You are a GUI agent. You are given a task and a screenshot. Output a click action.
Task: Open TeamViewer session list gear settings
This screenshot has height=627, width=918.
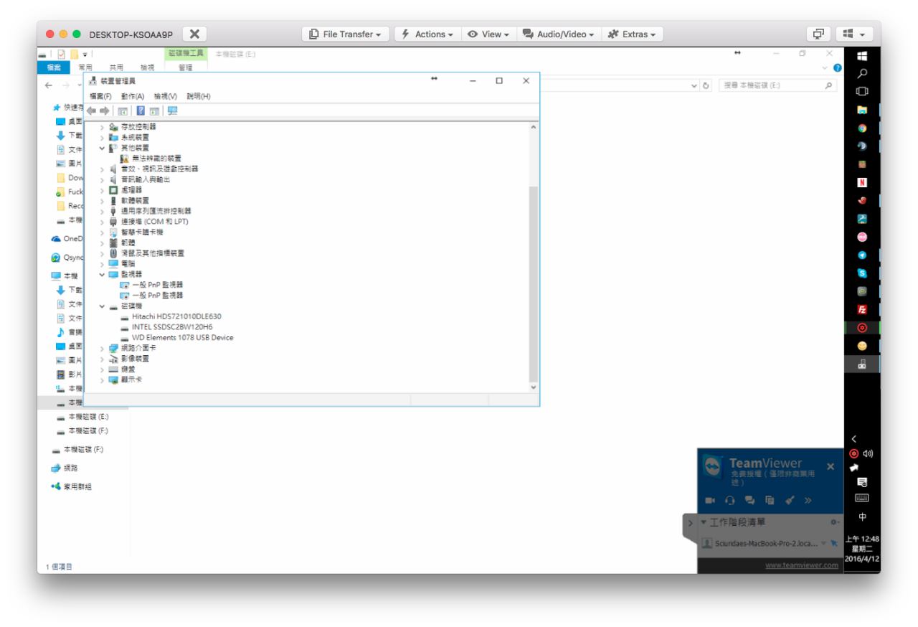point(834,522)
